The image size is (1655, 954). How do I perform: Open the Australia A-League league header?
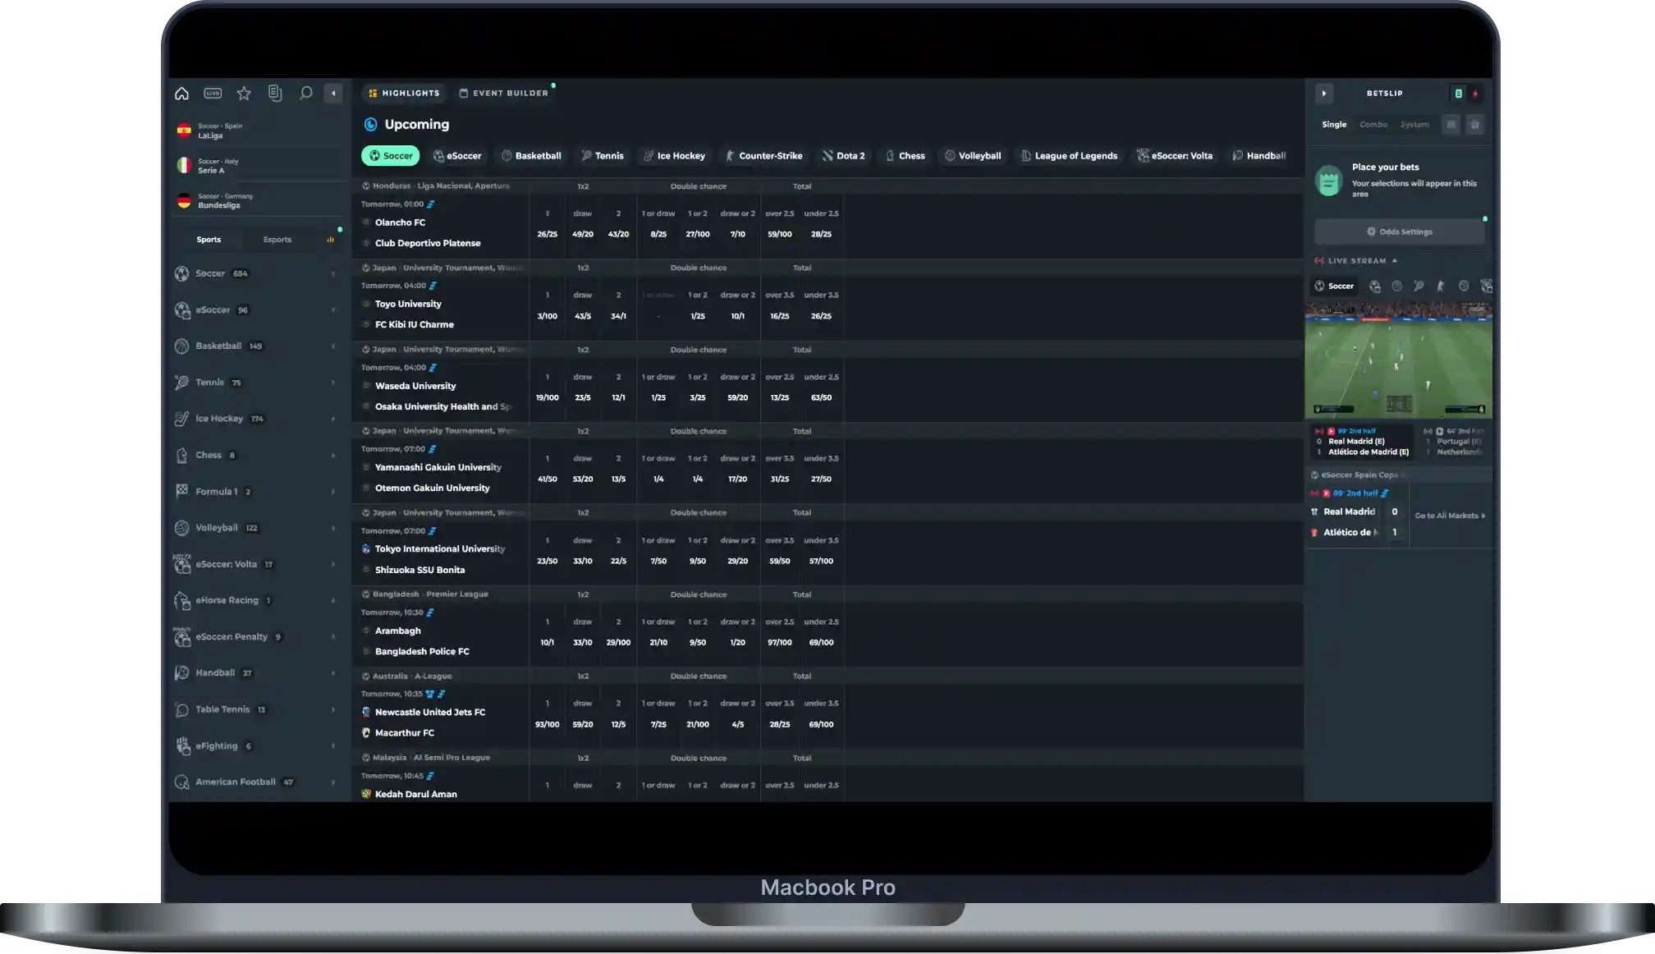[412, 677]
